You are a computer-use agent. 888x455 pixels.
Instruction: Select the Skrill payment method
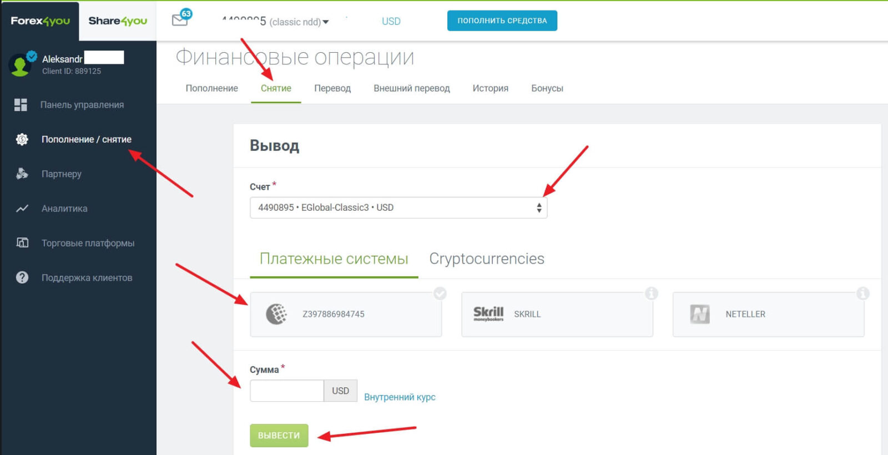pos(557,314)
